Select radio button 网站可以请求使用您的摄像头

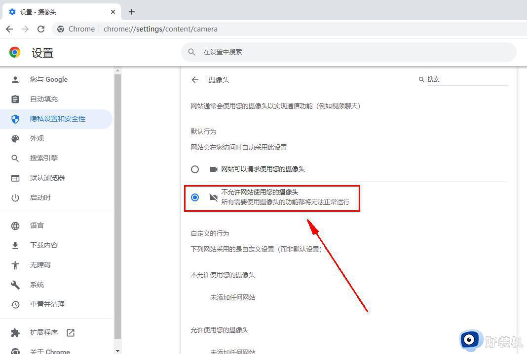(195, 169)
